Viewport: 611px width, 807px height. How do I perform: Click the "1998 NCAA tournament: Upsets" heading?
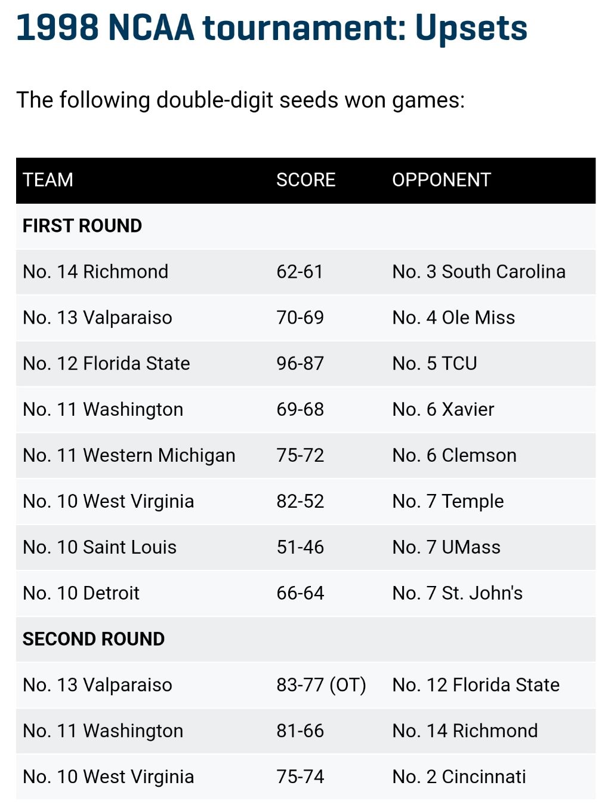[x=271, y=28]
